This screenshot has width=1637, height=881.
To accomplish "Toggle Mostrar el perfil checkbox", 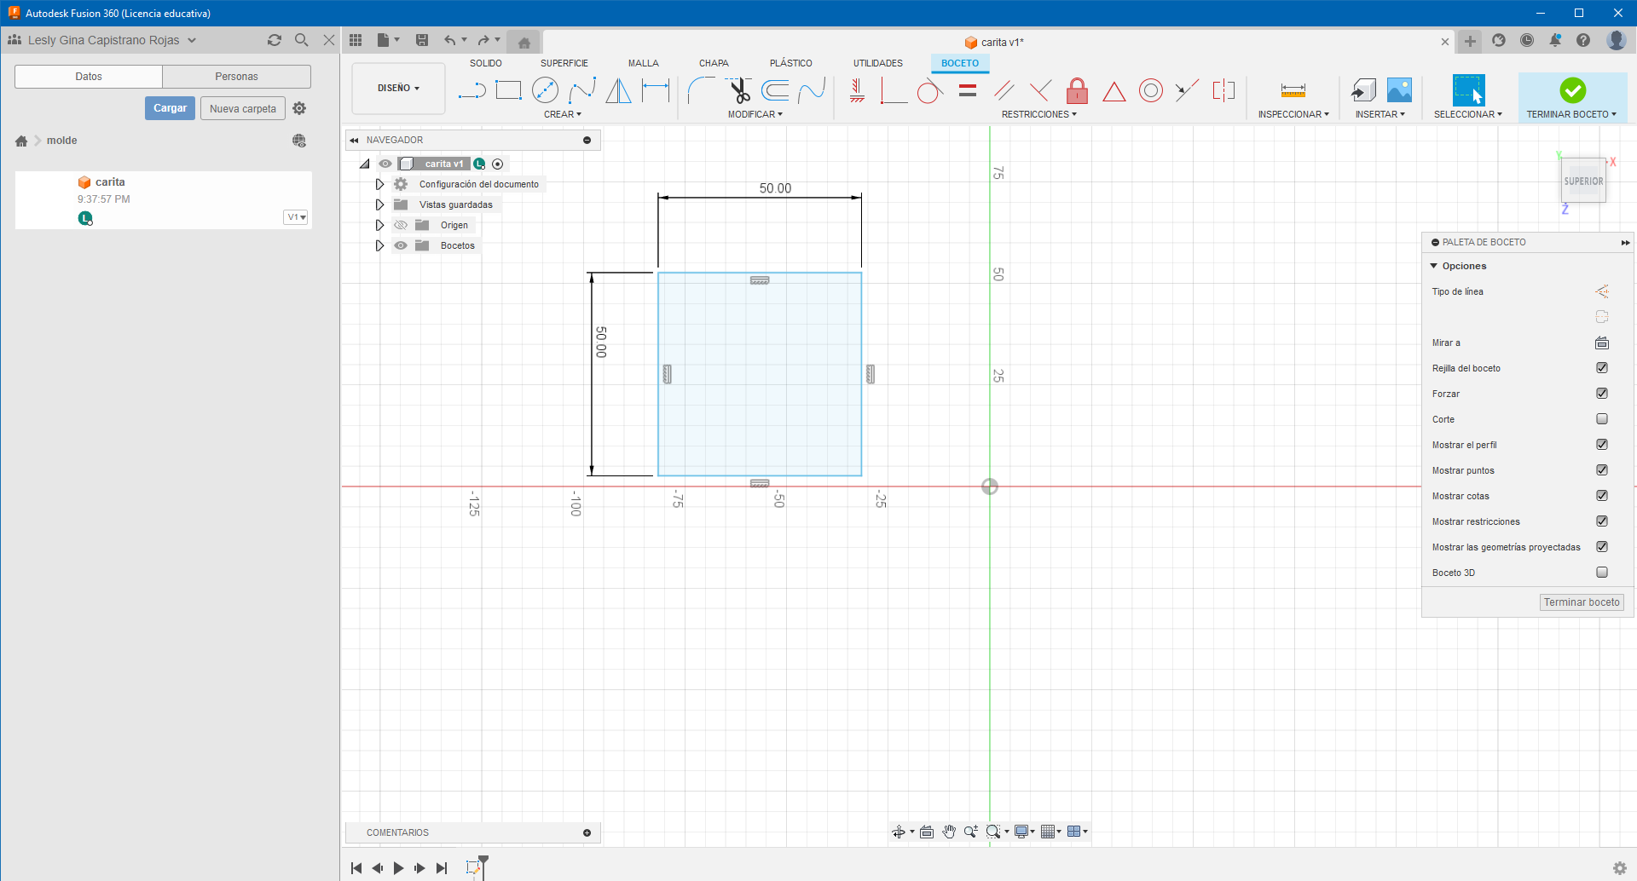I will [x=1602, y=445].
